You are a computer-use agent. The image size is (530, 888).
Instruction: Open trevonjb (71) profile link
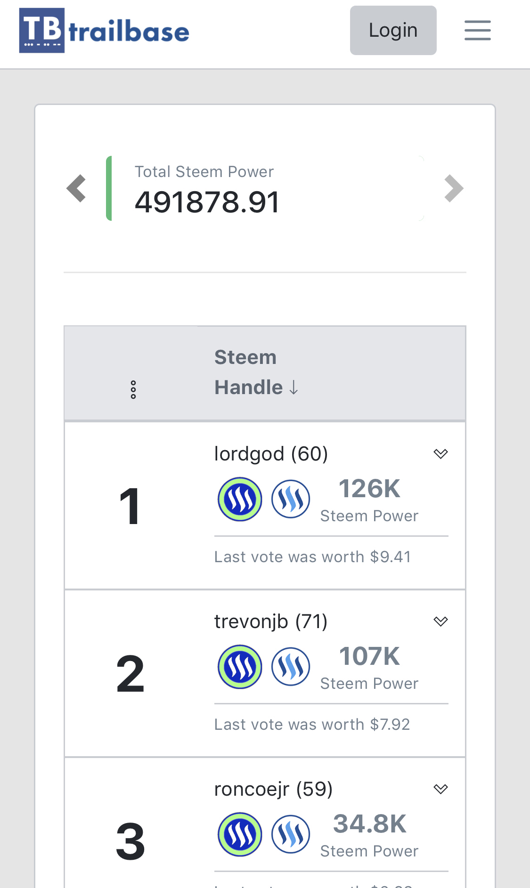click(271, 622)
